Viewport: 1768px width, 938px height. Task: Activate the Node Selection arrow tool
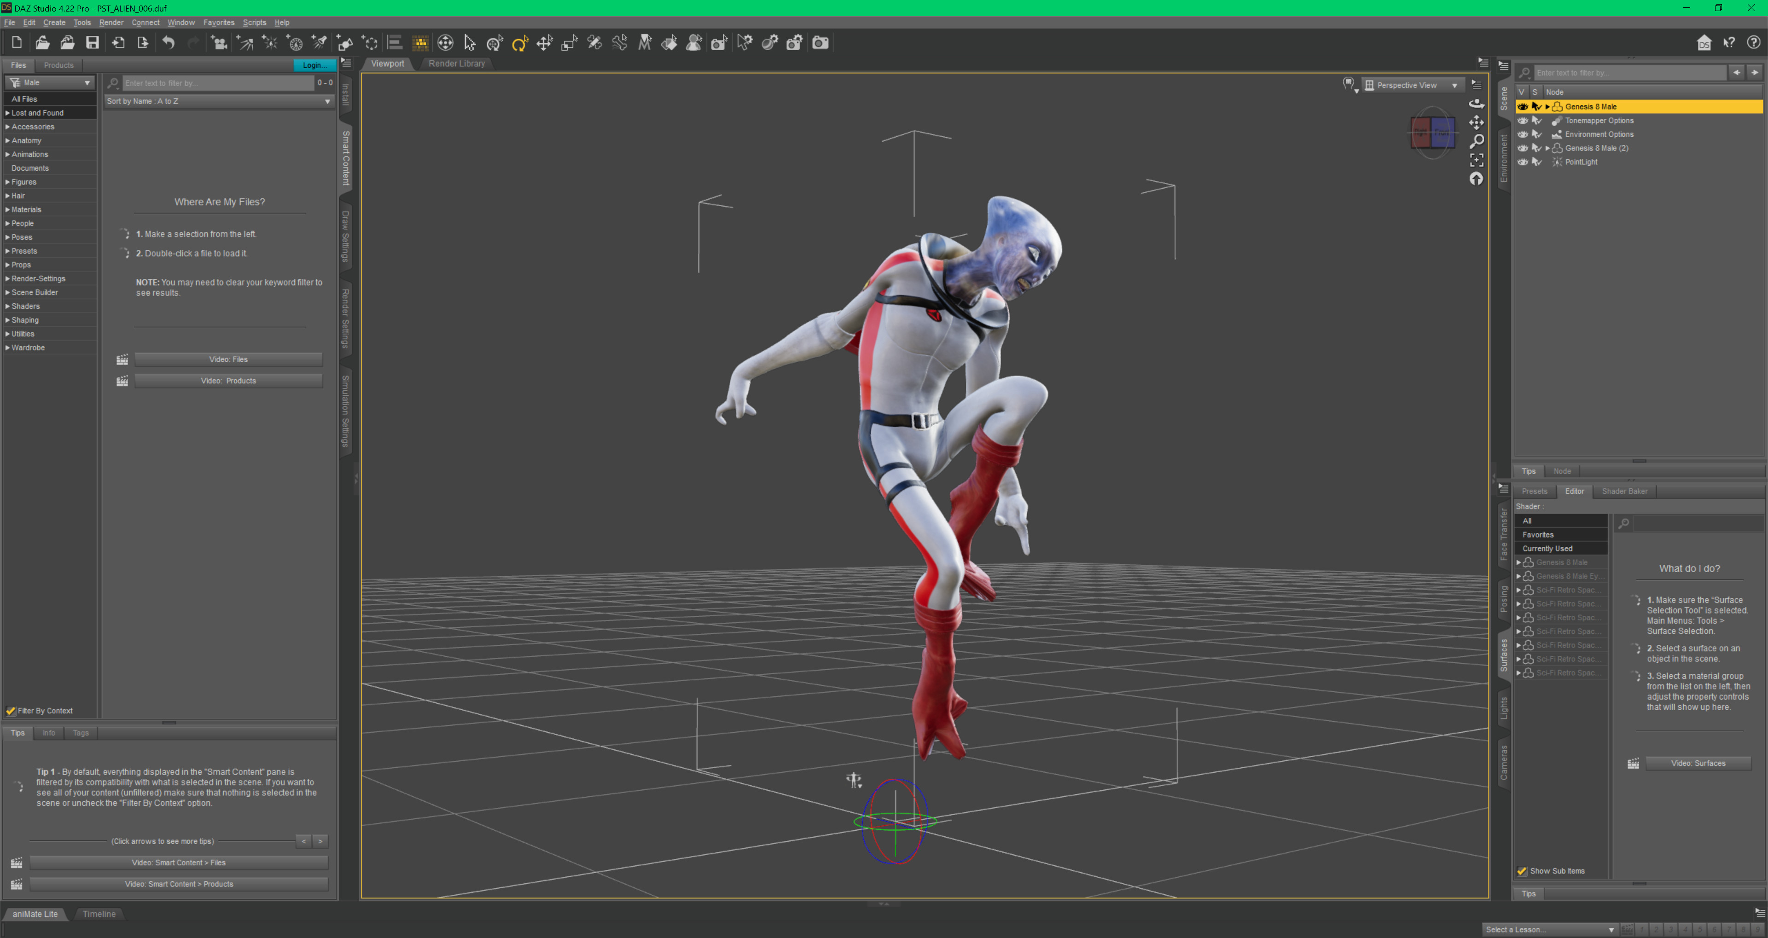pyautogui.click(x=470, y=42)
